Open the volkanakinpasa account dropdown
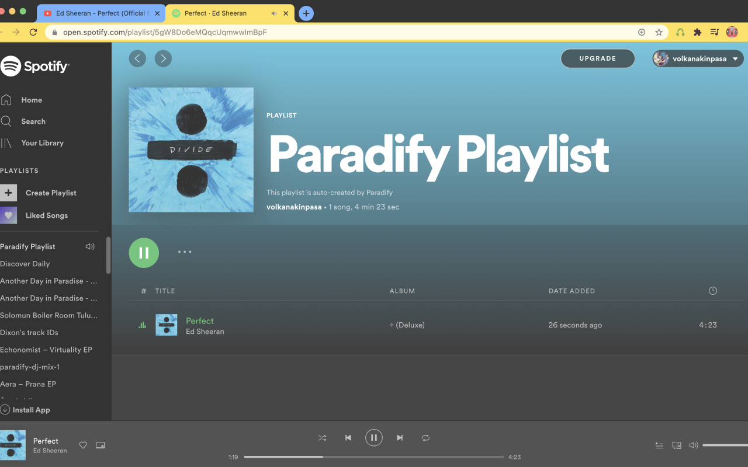 [698, 58]
